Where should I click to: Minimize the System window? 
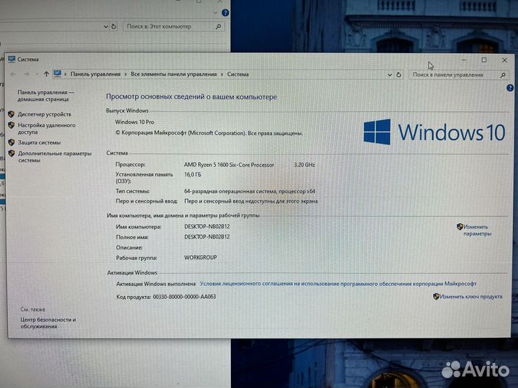[464, 60]
